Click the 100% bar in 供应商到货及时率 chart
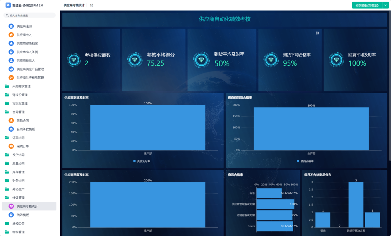The height and width of the screenshot is (236, 391). (148, 127)
